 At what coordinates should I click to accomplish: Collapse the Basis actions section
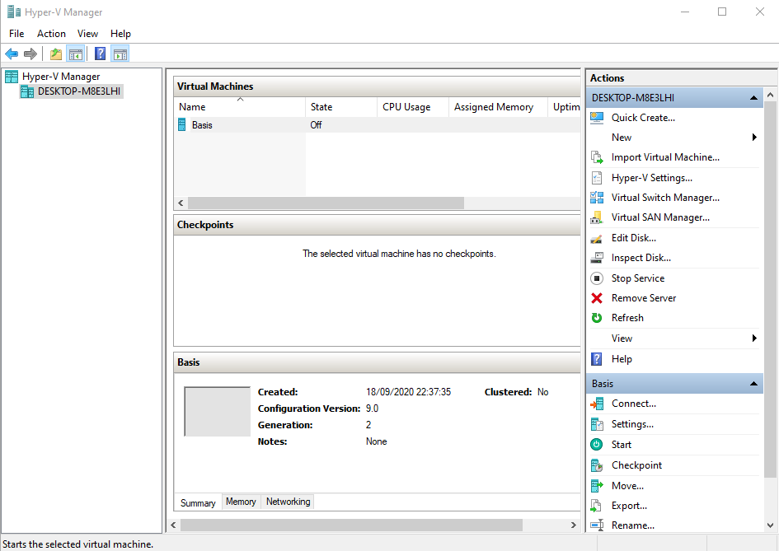tap(753, 384)
